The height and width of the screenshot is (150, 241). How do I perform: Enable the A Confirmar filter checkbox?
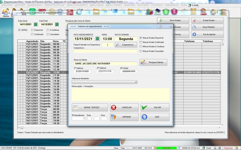pyautogui.click(x=48, y=30)
